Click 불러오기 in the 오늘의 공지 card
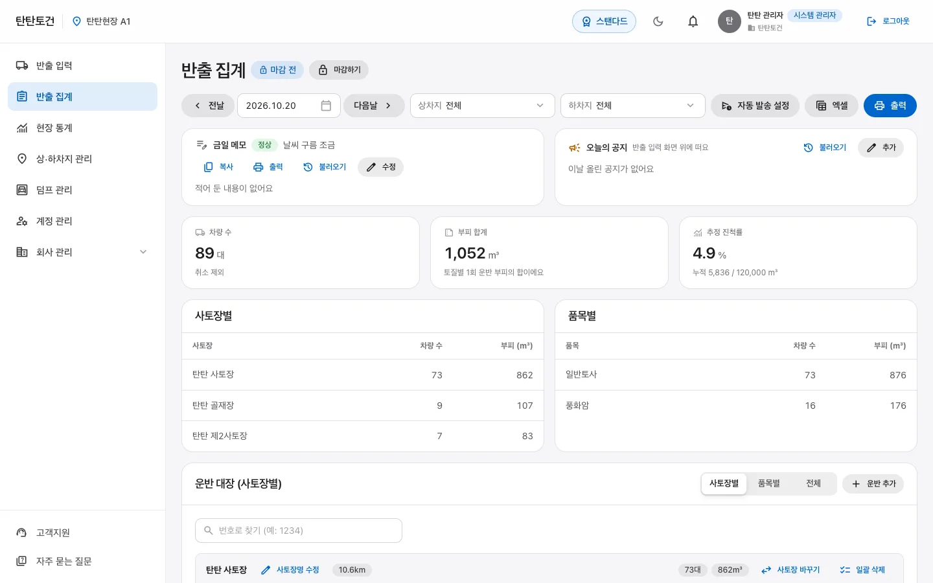The height and width of the screenshot is (583, 933). (x=825, y=148)
